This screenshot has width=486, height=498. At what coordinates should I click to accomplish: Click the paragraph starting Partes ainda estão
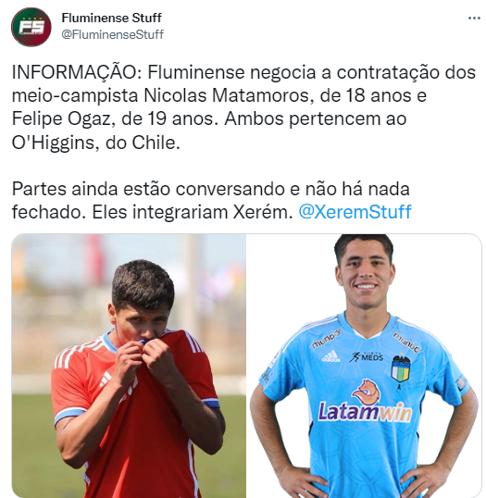pos(212,201)
